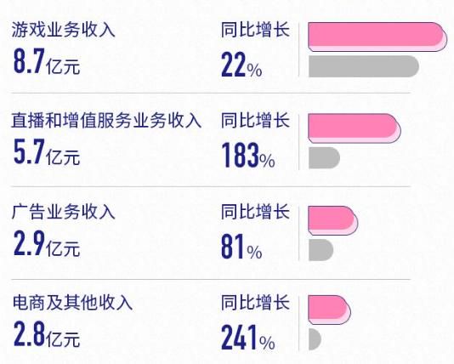Click the 直播和增值服务业务收入 heading
The width and height of the screenshot is (454, 364).
click(106, 121)
